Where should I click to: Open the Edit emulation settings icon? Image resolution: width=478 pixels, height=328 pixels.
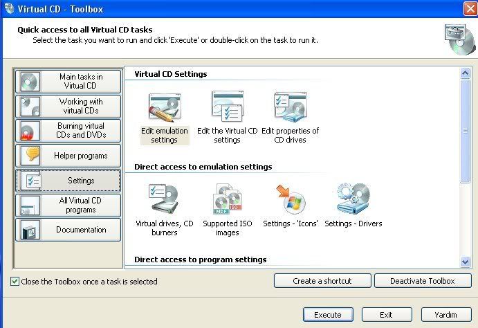pos(165,107)
